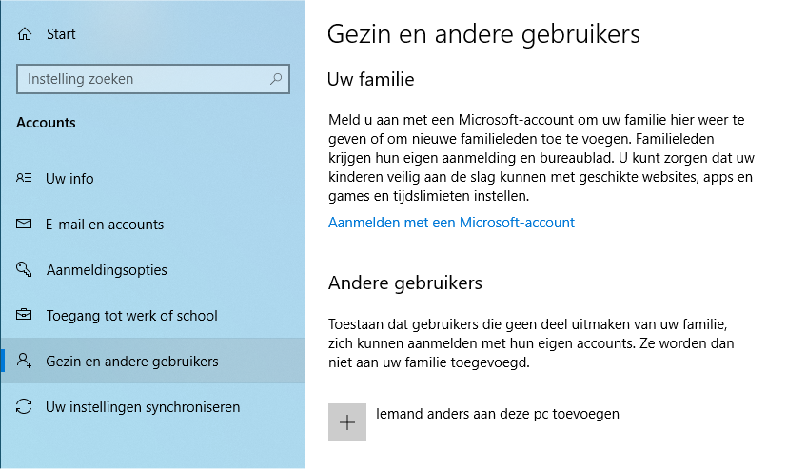Follow 'Aanmelden met een Microsoft-account' link

pyautogui.click(x=451, y=223)
